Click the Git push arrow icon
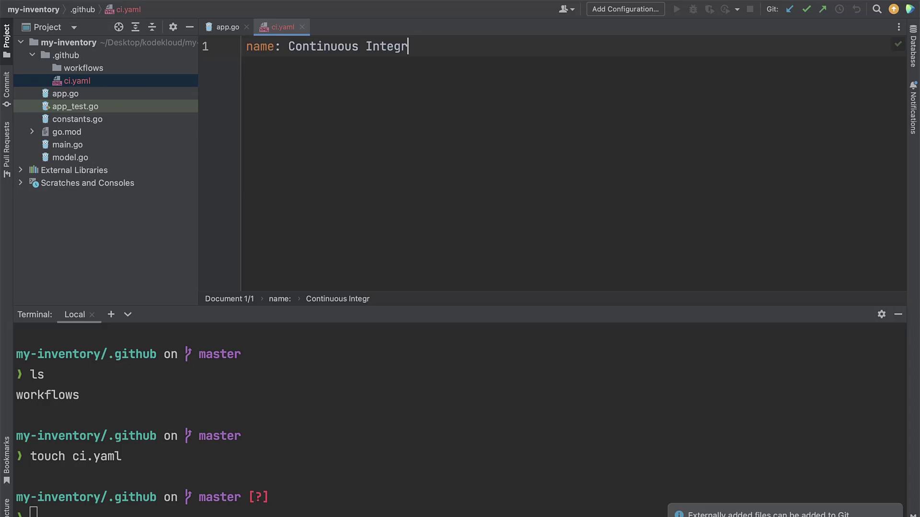The image size is (920, 517). click(x=823, y=9)
